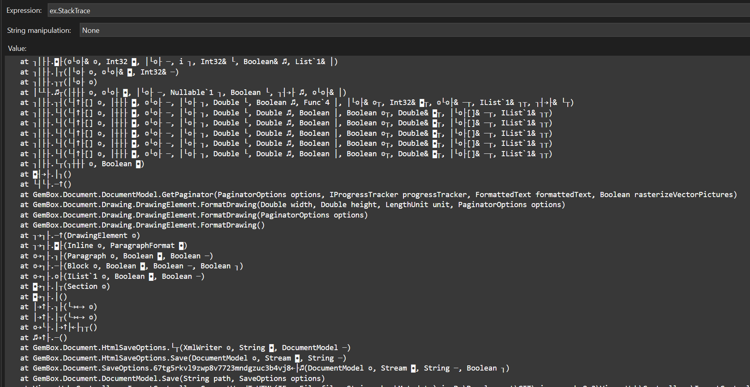Click the stack line with Inline and ParagraphFormat

(104, 246)
